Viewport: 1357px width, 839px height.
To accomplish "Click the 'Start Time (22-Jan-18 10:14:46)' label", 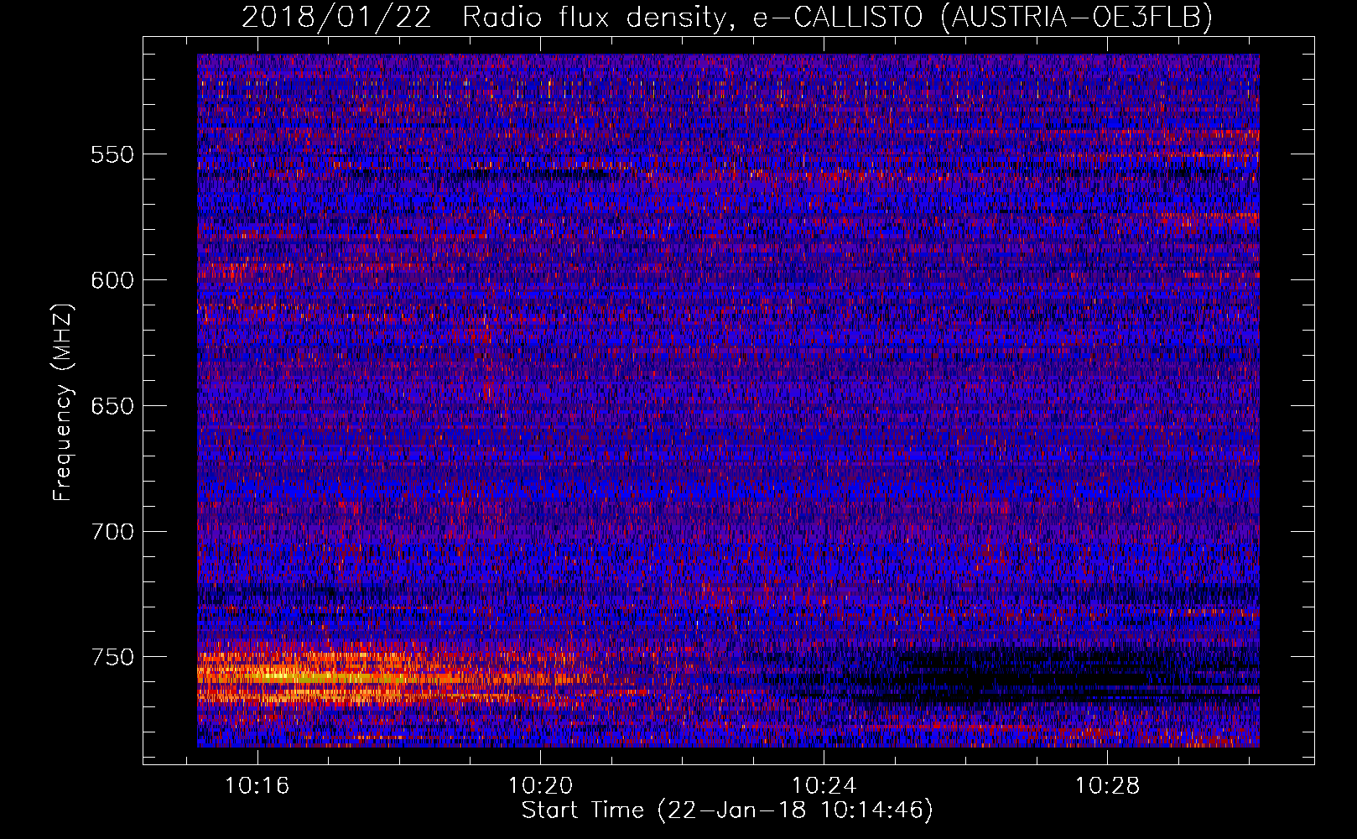I will pos(727,810).
